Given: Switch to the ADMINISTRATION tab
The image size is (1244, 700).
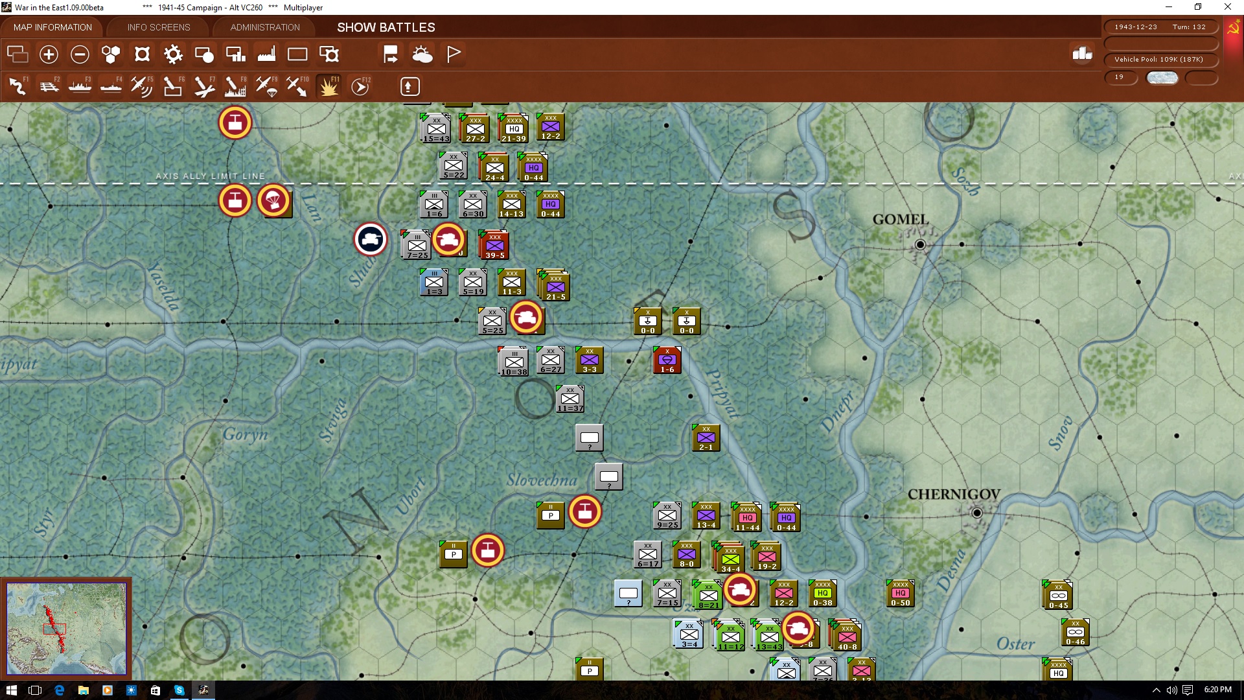Looking at the screenshot, I should (x=265, y=27).
